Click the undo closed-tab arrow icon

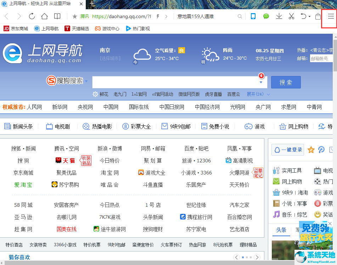[303, 16]
